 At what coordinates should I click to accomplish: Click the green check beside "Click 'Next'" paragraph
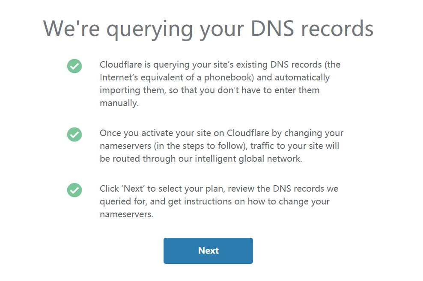pyautogui.click(x=74, y=190)
